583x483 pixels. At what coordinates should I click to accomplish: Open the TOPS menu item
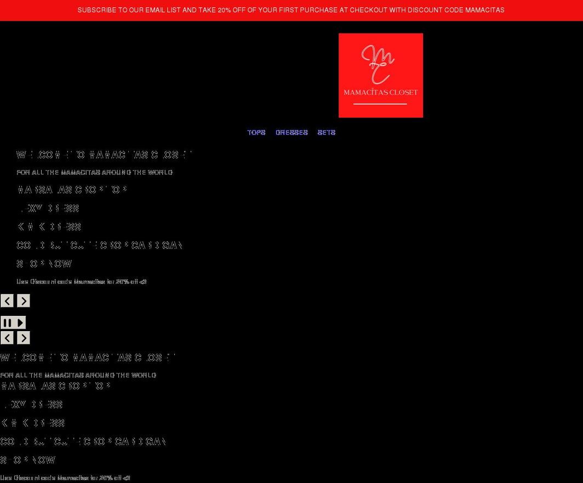tap(256, 133)
